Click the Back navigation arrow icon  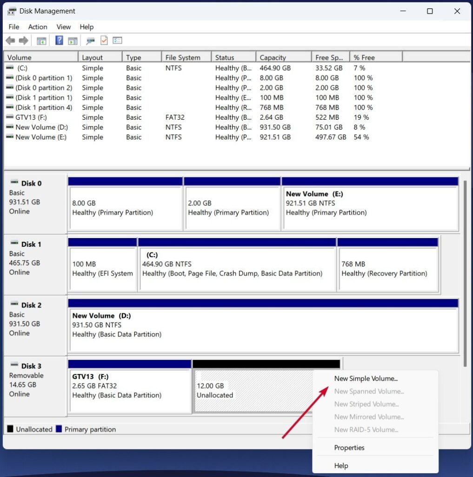coord(10,40)
